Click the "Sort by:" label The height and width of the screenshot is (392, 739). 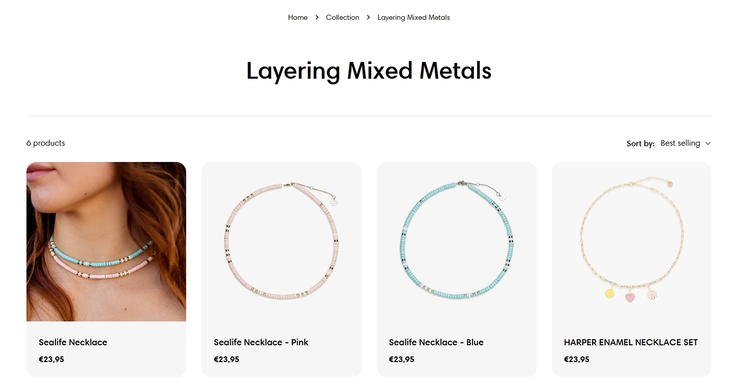(640, 144)
